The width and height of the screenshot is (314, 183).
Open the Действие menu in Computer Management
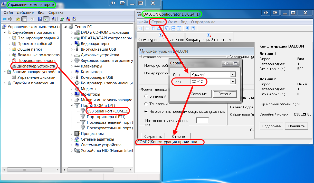pyautogui.click(x=25, y=13)
